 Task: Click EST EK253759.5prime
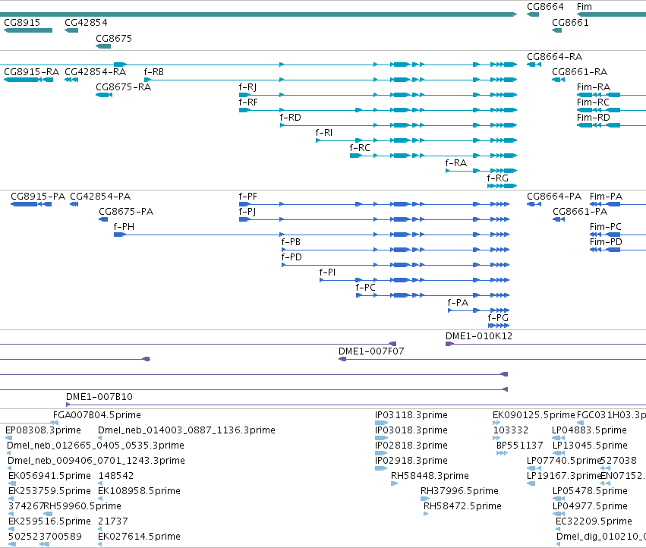tap(49, 491)
